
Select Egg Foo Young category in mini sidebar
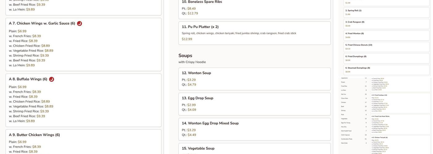pos(345,123)
